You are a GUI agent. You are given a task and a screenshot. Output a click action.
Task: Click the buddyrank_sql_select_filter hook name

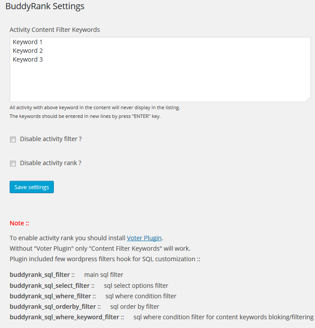point(50,286)
